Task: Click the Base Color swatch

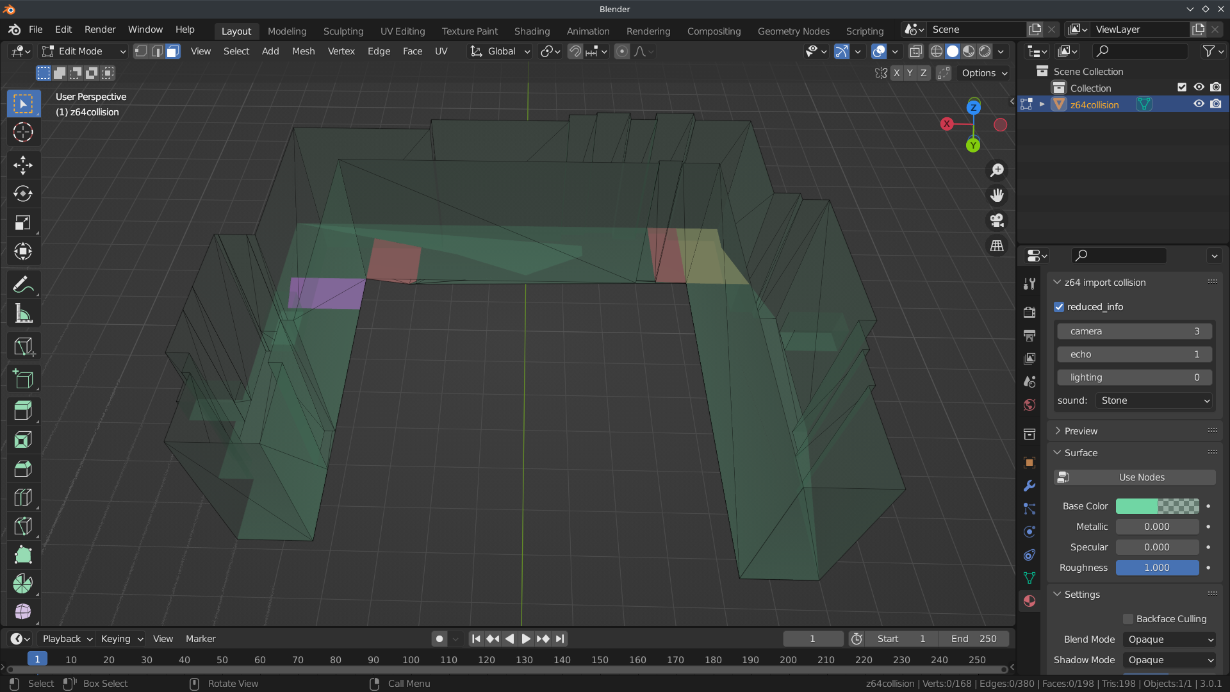Action: [1157, 506]
